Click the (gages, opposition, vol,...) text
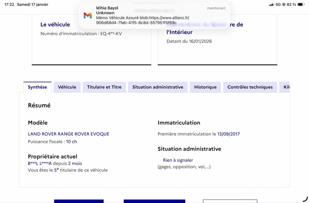 click(184, 167)
